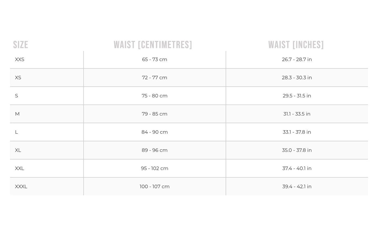Select the 84 - 90 cm value
Image resolution: width=380 pixels, height=250 pixels.
155,132
